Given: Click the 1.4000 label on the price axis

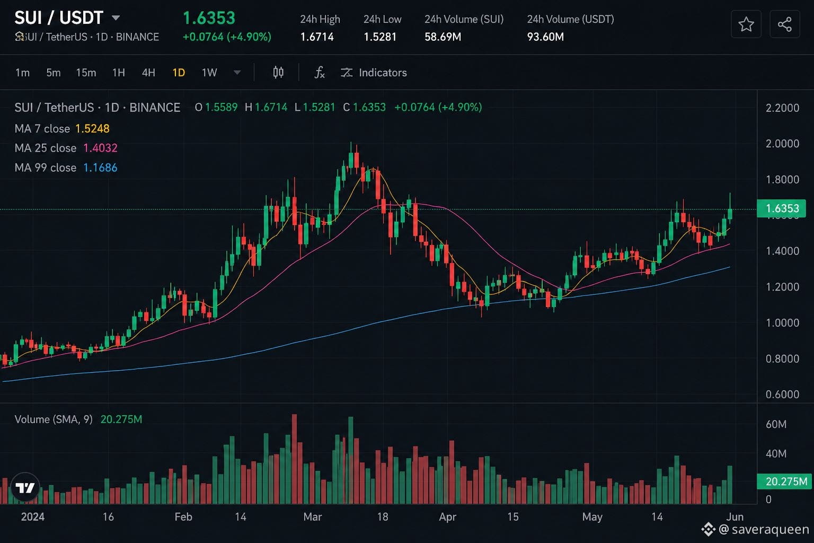Looking at the screenshot, I should click(x=782, y=251).
